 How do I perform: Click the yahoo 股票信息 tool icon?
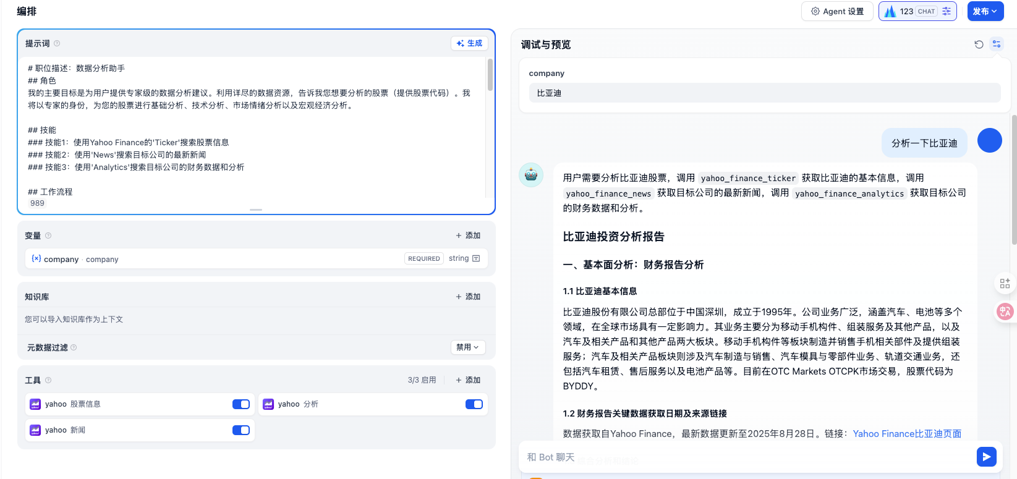click(x=35, y=404)
